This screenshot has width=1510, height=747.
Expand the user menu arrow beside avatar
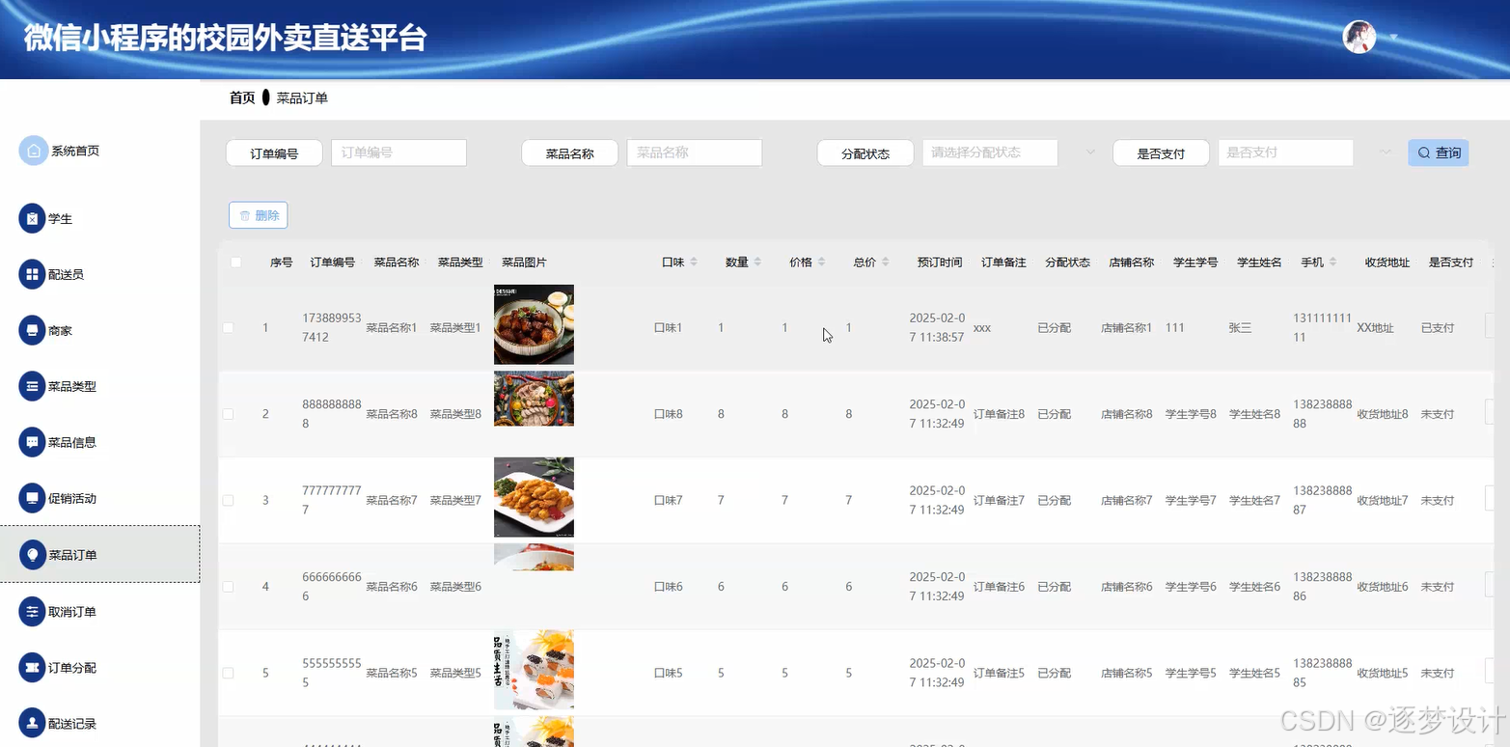[1393, 38]
